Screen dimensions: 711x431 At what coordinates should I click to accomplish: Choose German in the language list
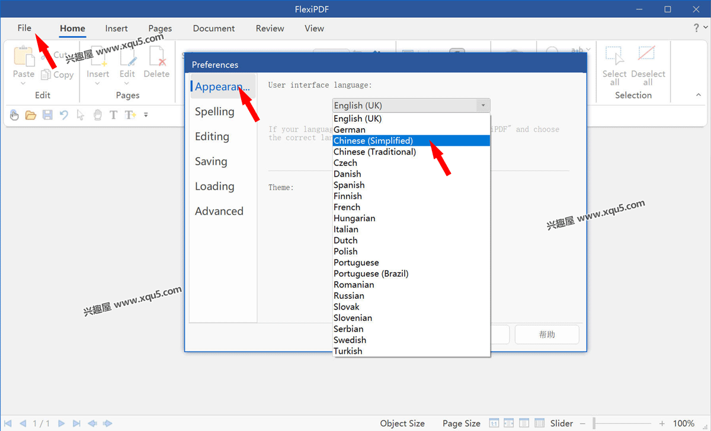[x=411, y=130]
